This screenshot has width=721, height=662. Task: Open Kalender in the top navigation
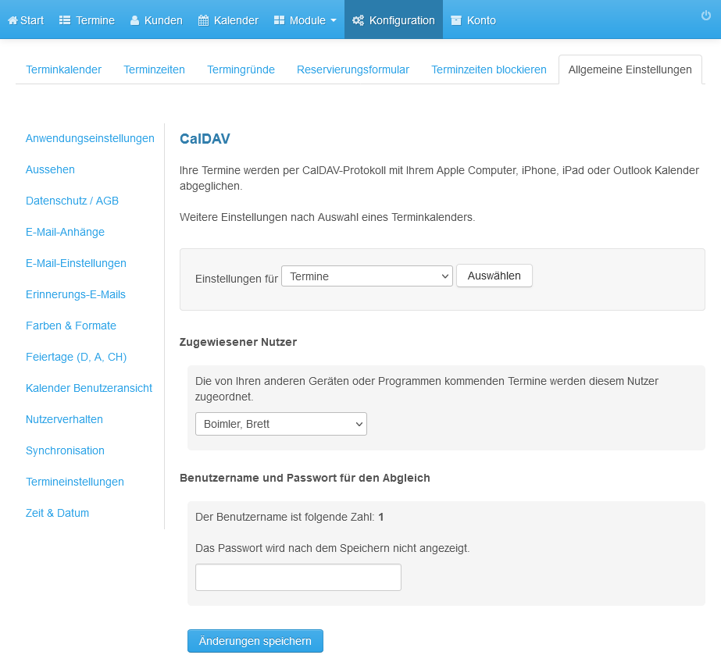pos(229,20)
